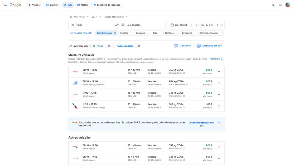Expand the 11:00 – 17:15 flight details
Screen dimensions: 293x165
coord(219,95)
